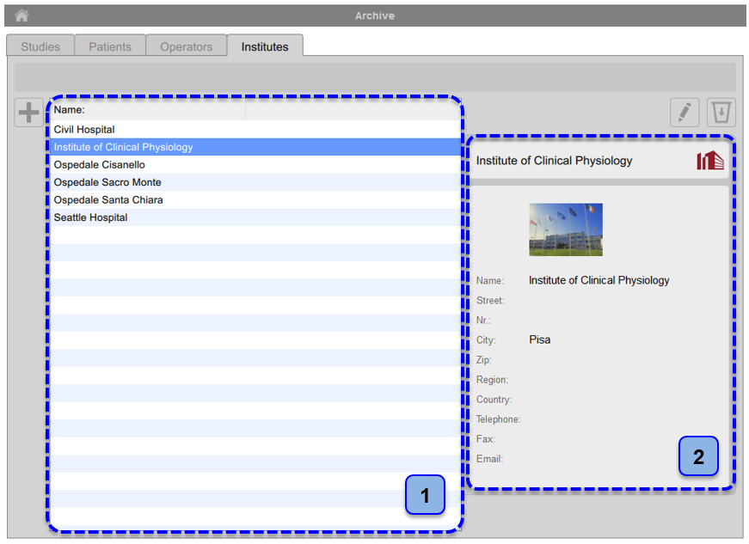
Task: Pick Ospedale Santa Chiara row
Action: (255, 200)
